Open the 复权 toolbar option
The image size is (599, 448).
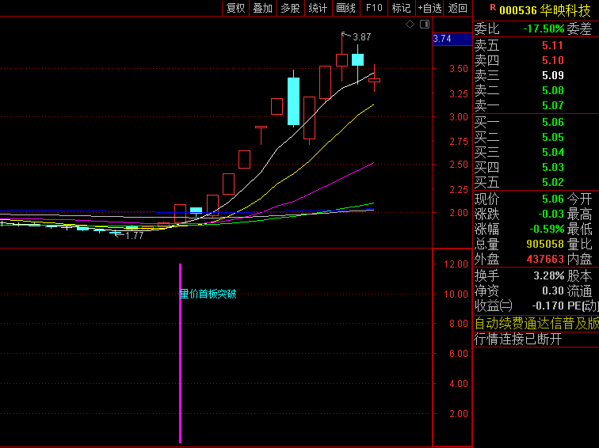[x=235, y=8]
